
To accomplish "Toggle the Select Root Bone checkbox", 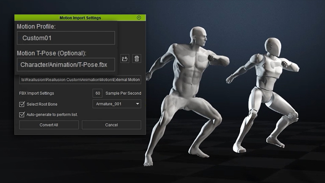I will (22, 104).
